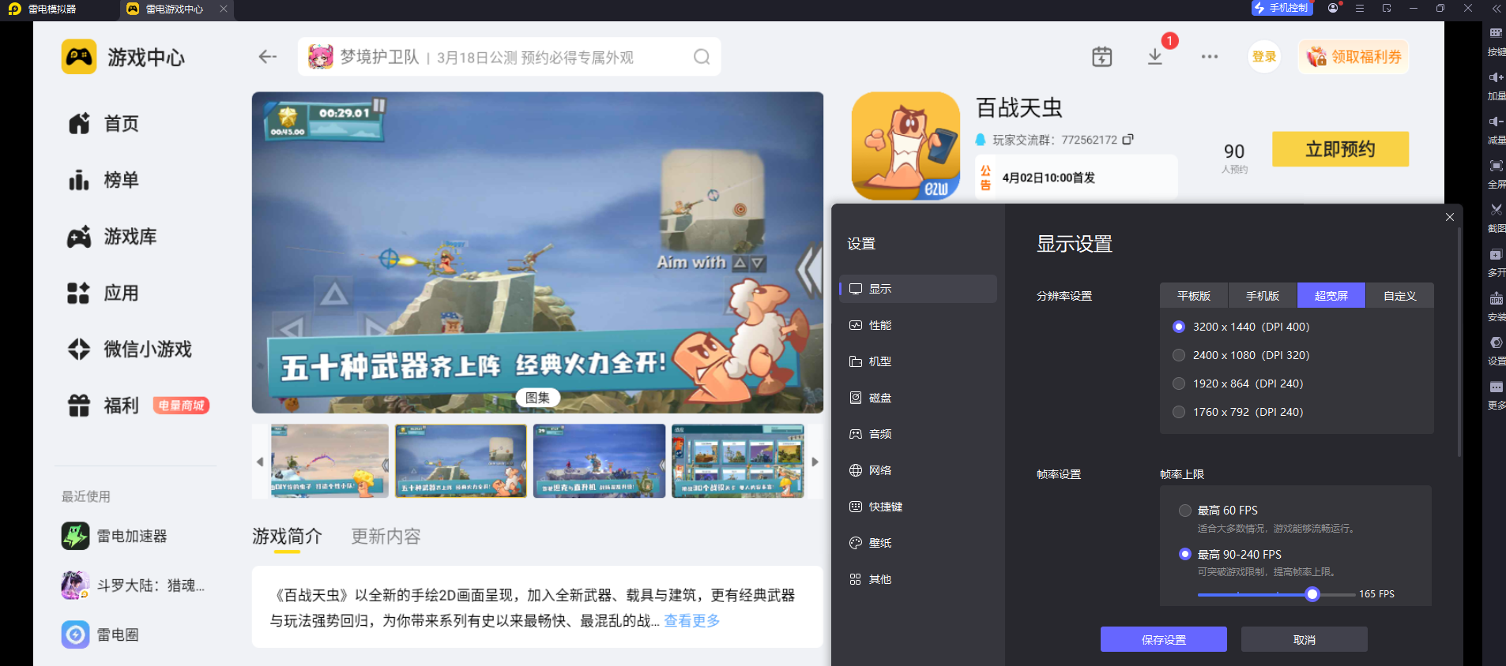Viewport: 1506px width, 666px height.
Task: Open 性能 performance settings
Action: [x=918, y=325]
